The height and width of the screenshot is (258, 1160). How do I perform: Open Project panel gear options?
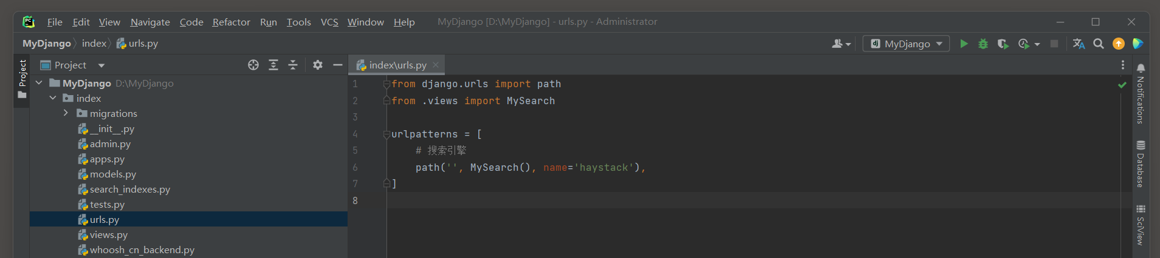click(318, 65)
